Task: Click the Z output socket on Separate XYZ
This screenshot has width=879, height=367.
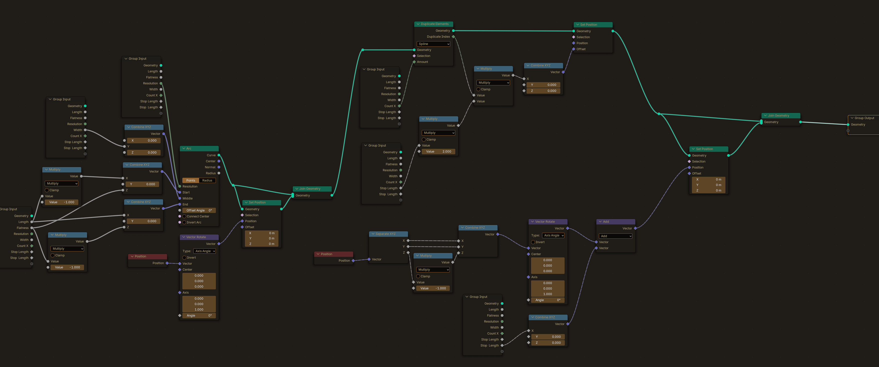Action: point(408,253)
